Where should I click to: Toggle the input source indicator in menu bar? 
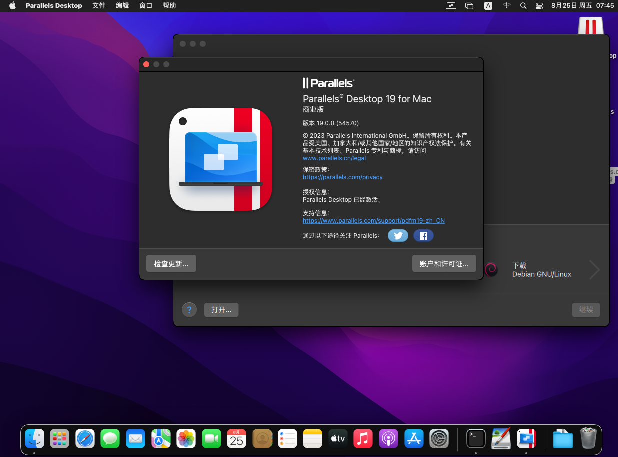[x=488, y=6]
